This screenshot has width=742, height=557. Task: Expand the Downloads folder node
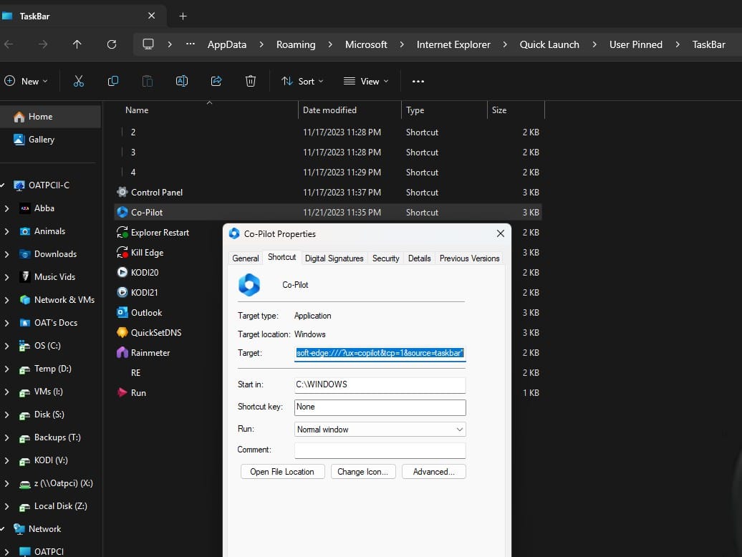pyautogui.click(x=6, y=254)
